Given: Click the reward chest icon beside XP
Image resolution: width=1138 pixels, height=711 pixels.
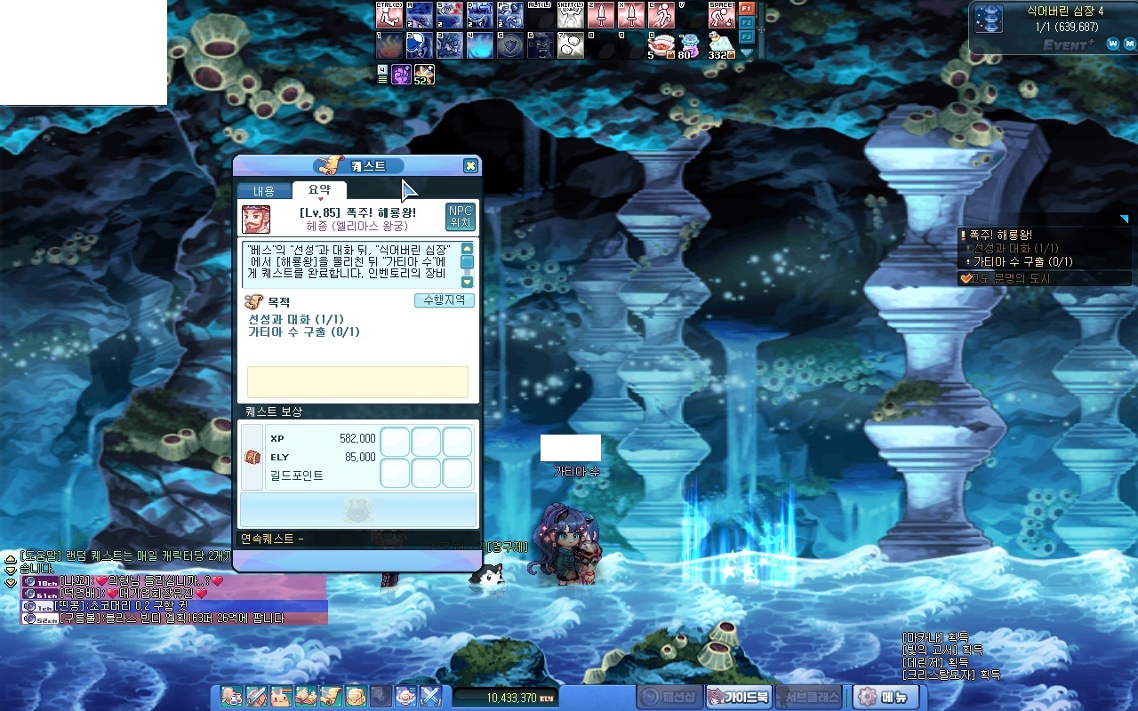Looking at the screenshot, I should coord(252,457).
